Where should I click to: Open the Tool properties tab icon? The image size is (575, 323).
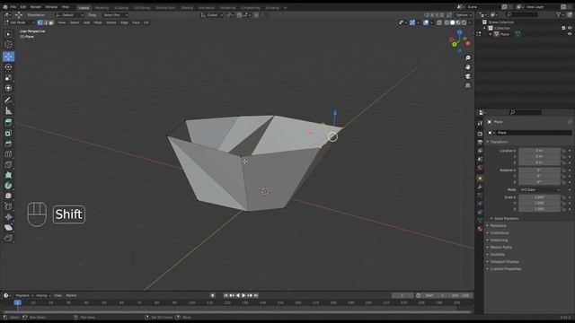(x=480, y=124)
